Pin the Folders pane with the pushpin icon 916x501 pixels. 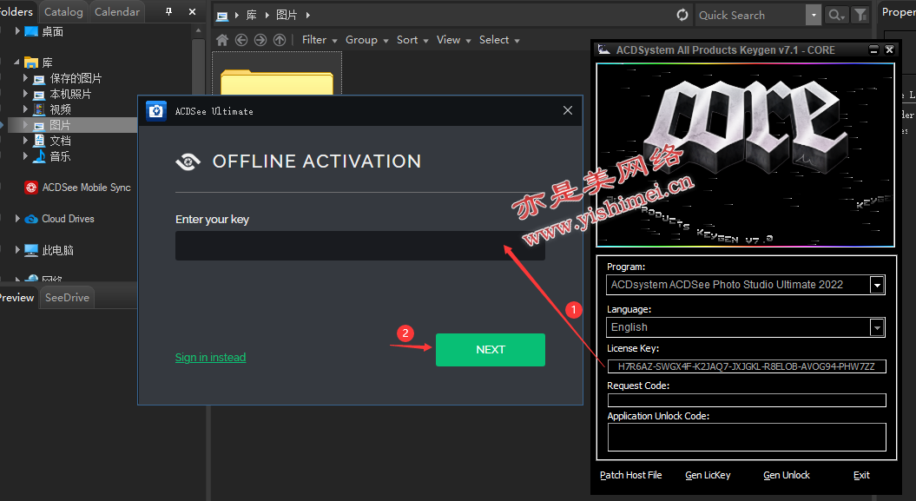click(168, 11)
